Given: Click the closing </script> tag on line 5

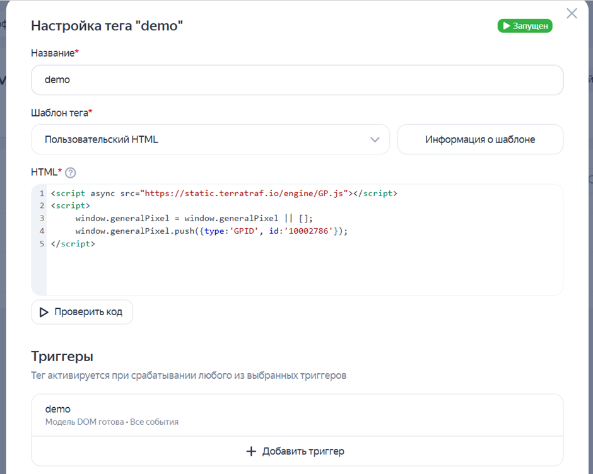Looking at the screenshot, I should [x=73, y=243].
